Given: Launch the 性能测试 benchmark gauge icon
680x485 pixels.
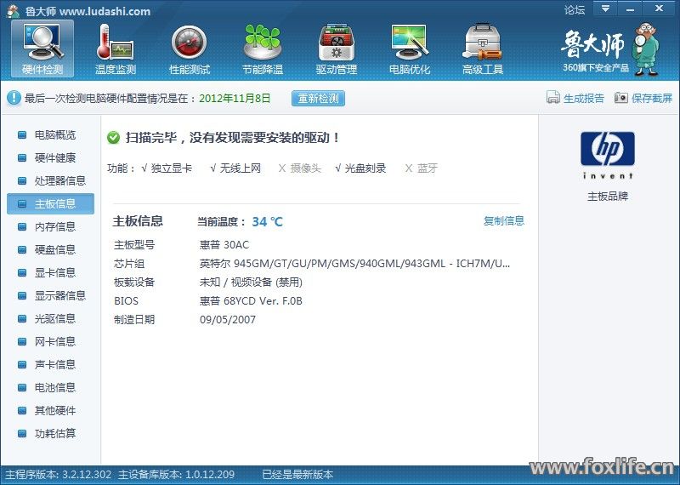Looking at the screenshot, I should [189, 48].
